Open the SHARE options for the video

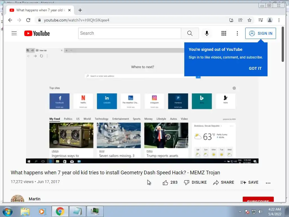224,183
